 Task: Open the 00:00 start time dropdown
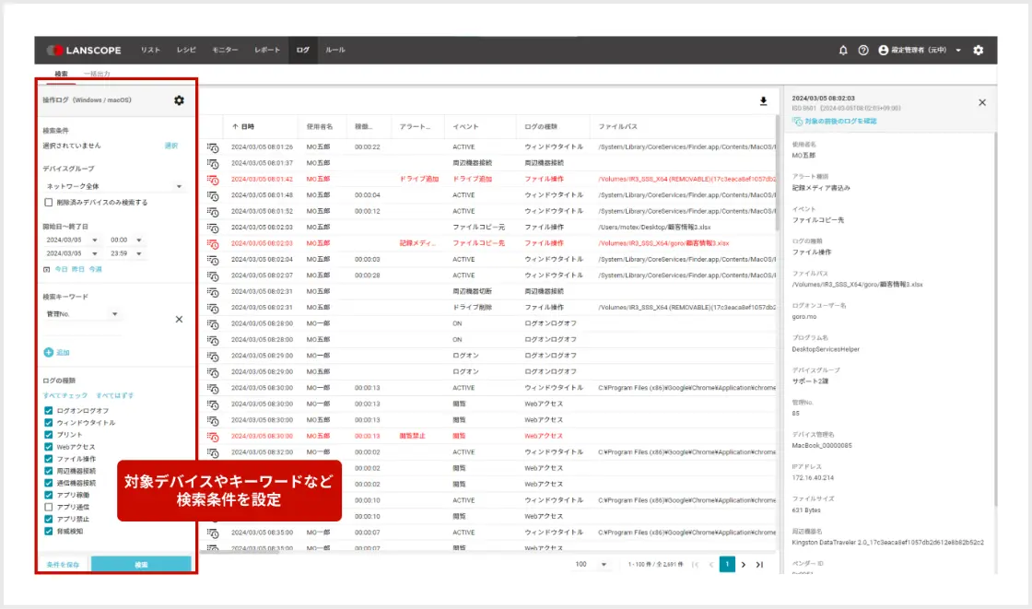click(125, 240)
